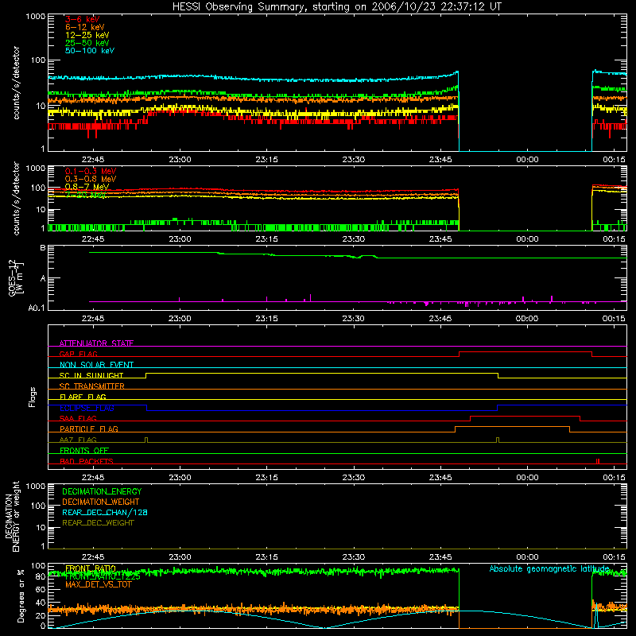Click the SC_IN_SUNLIGHT flag label

[x=91, y=375]
